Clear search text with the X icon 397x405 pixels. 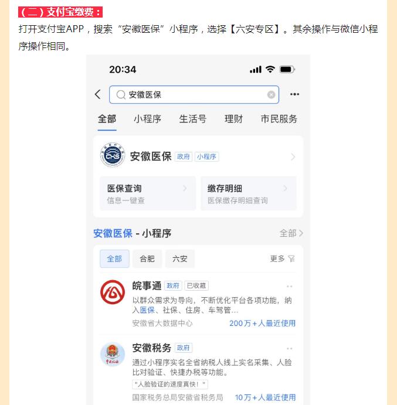(271, 95)
